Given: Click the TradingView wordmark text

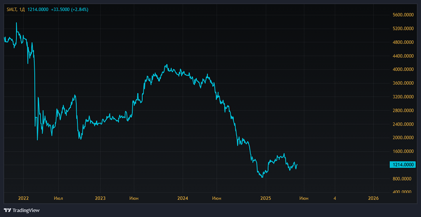Looking at the screenshot, I should click(x=26, y=210).
